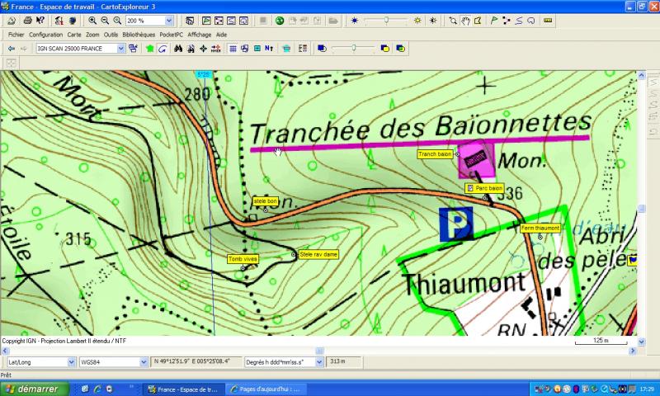The image size is (660, 396).
Task: Click the printer icon in the toolbar
Action: (x=27, y=20)
